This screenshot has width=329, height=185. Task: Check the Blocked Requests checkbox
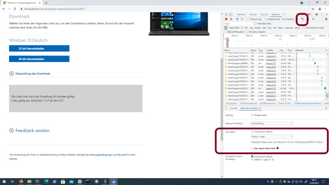point(226,32)
